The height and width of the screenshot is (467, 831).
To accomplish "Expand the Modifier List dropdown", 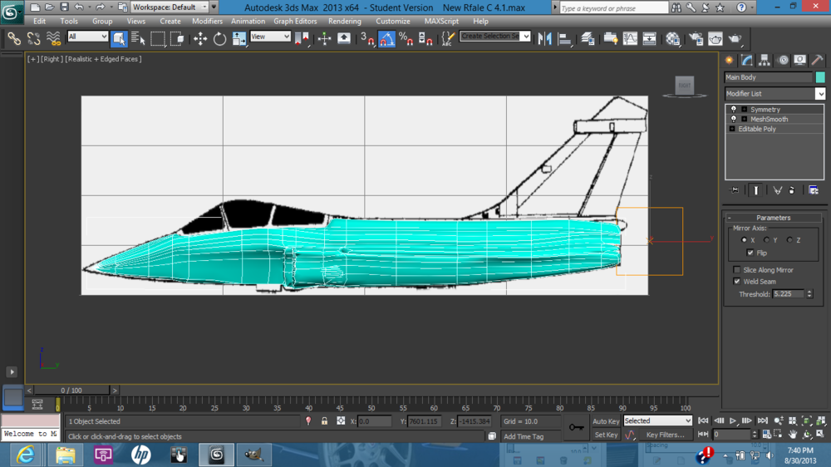I will (x=819, y=94).
